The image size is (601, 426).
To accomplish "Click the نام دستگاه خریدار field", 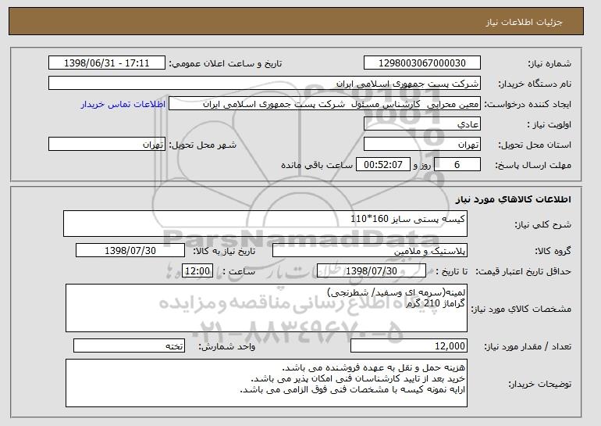I will (x=265, y=84).
